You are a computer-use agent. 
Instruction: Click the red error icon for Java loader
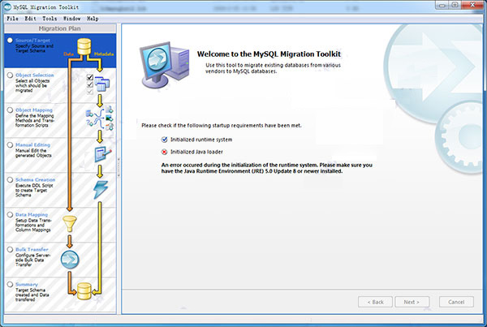point(164,152)
